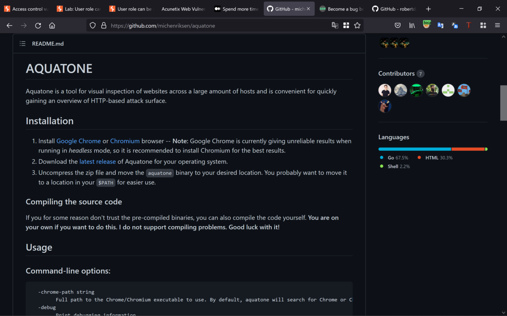Click the QR/grid icon in address bar
This screenshot has height=316, width=507.
[x=346, y=26]
